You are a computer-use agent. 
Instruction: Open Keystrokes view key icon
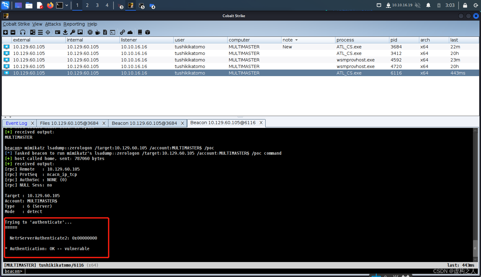tap(73, 32)
